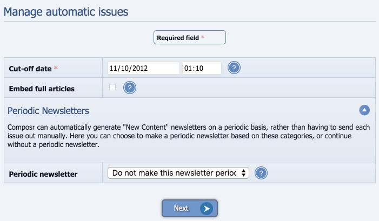Click the Cut-off date label
379x221 pixels.
(30, 69)
